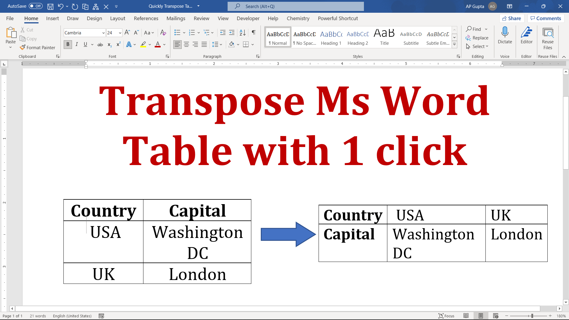Drag the Font Size stepper up arrow

[x=127, y=32]
